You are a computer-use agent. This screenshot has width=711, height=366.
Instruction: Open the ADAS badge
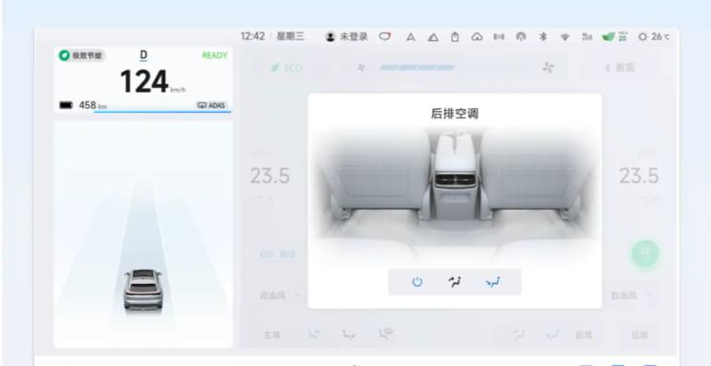pos(211,105)
